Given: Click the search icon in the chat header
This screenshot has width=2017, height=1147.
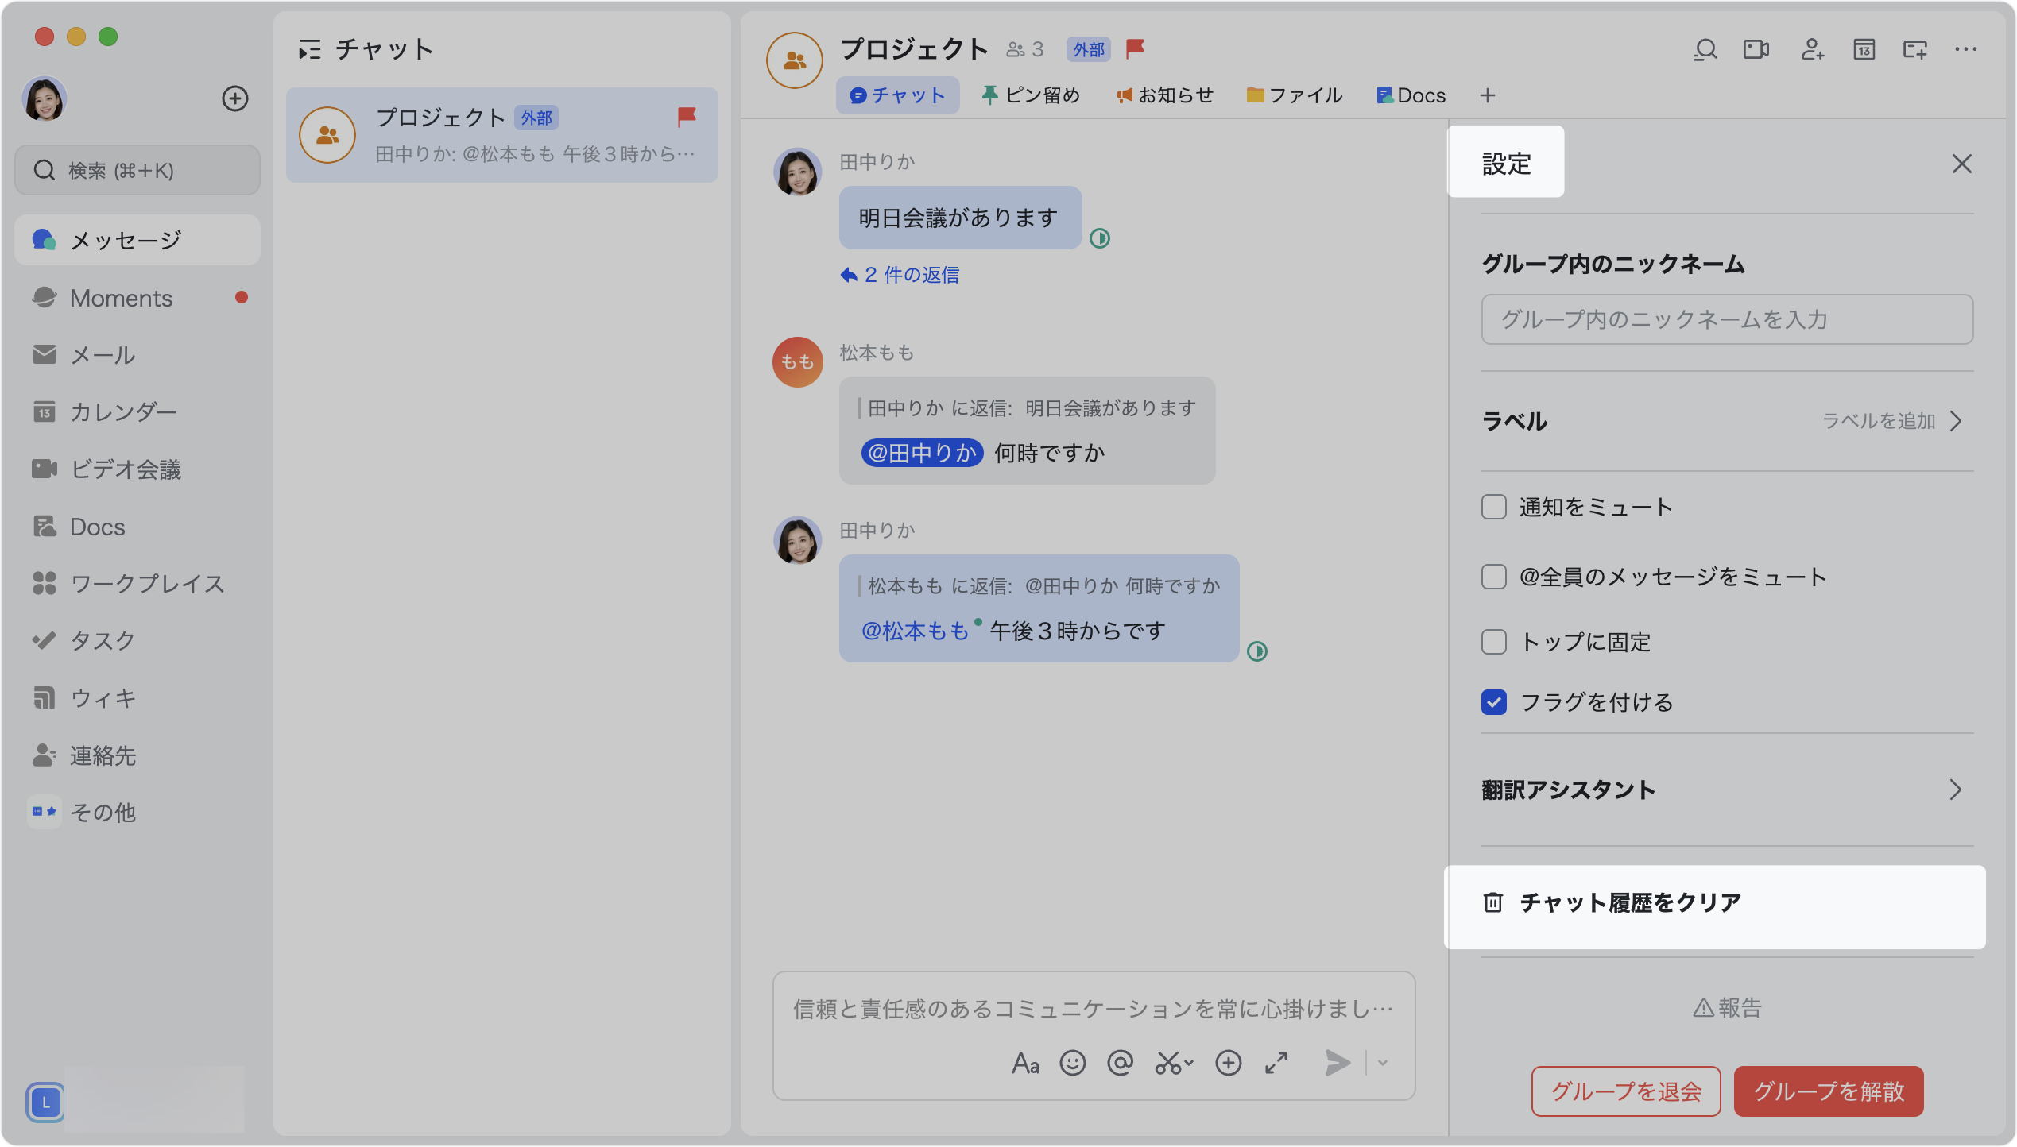Looking at the screenshot, I should (x=1705, y=49).
